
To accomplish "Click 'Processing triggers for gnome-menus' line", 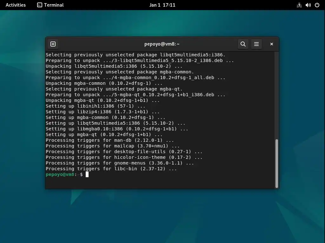I will pos(120,163).
